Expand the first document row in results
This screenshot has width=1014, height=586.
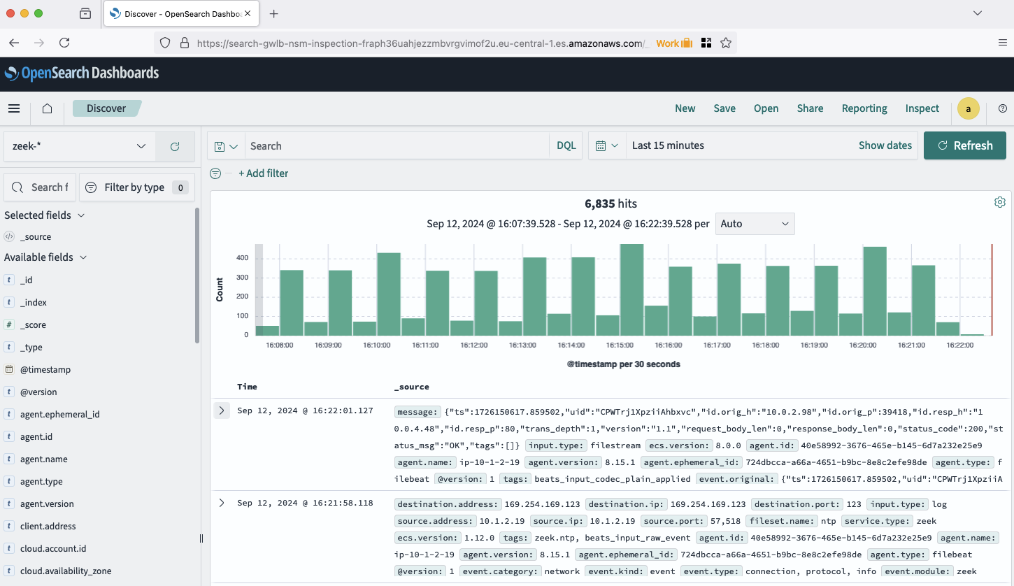[x=222, y=410]
